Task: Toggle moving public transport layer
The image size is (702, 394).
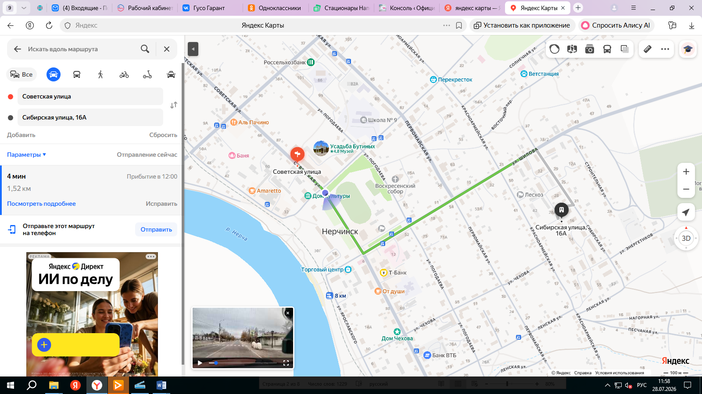Action: click(x=607, y=49)
